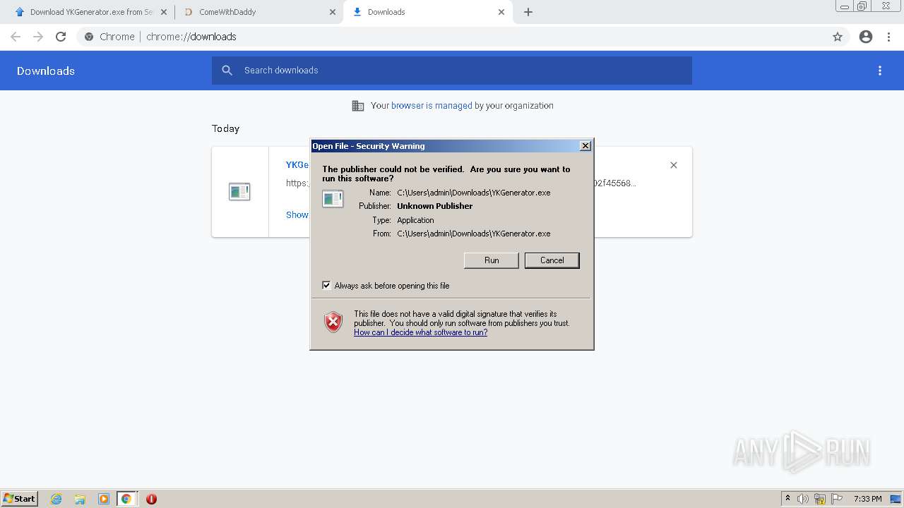Click the 7:33 PM taskbar clock
The image size is (904, 508).
pyautogui.click(x=867, y=499)
